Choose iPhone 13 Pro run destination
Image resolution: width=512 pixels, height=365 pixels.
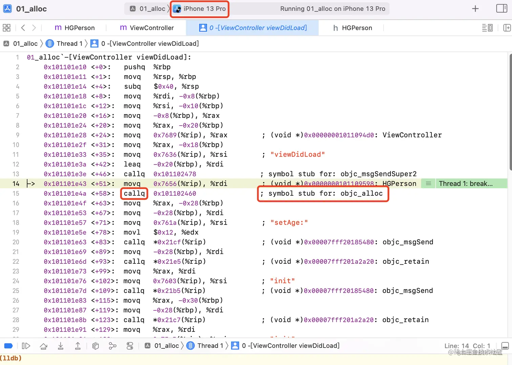point(199,9)
